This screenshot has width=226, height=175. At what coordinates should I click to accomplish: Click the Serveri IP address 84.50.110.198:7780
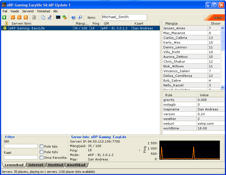104,141
